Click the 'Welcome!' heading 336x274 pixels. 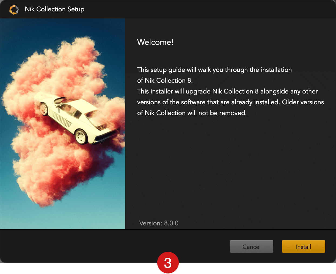pyautogui.click(x=155, y=42)
